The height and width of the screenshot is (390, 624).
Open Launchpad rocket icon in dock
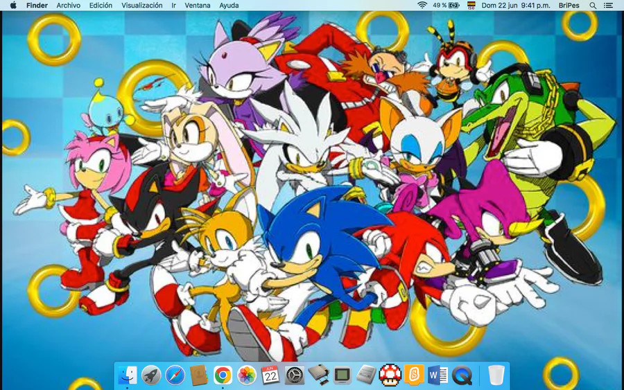pos(151,375)
